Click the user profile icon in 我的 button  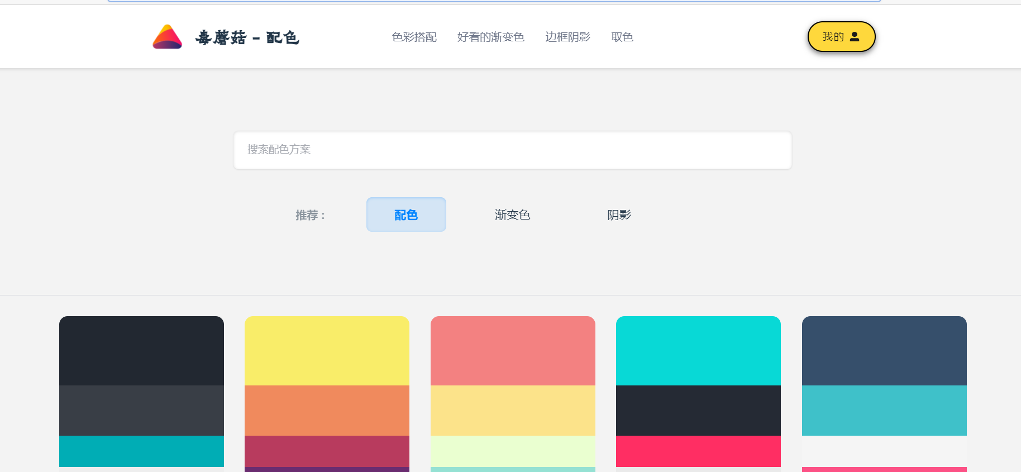(x=854, y=37)
